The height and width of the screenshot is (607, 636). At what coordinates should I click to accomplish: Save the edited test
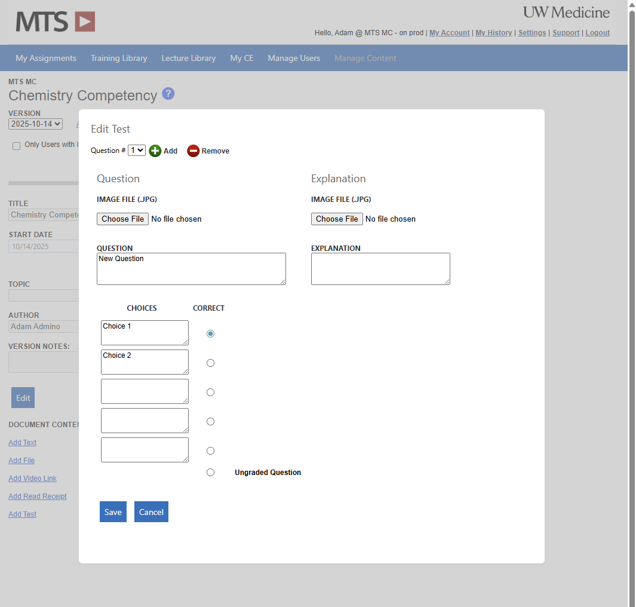[x=113, y=511]
